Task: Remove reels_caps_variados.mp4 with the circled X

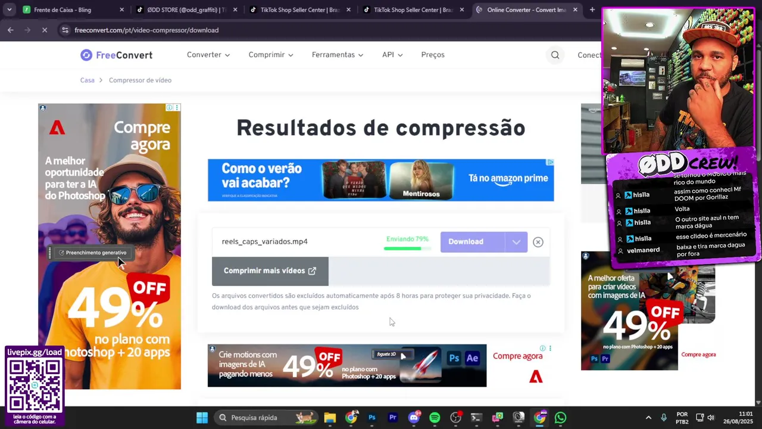Action: click(x=538, y=242)
